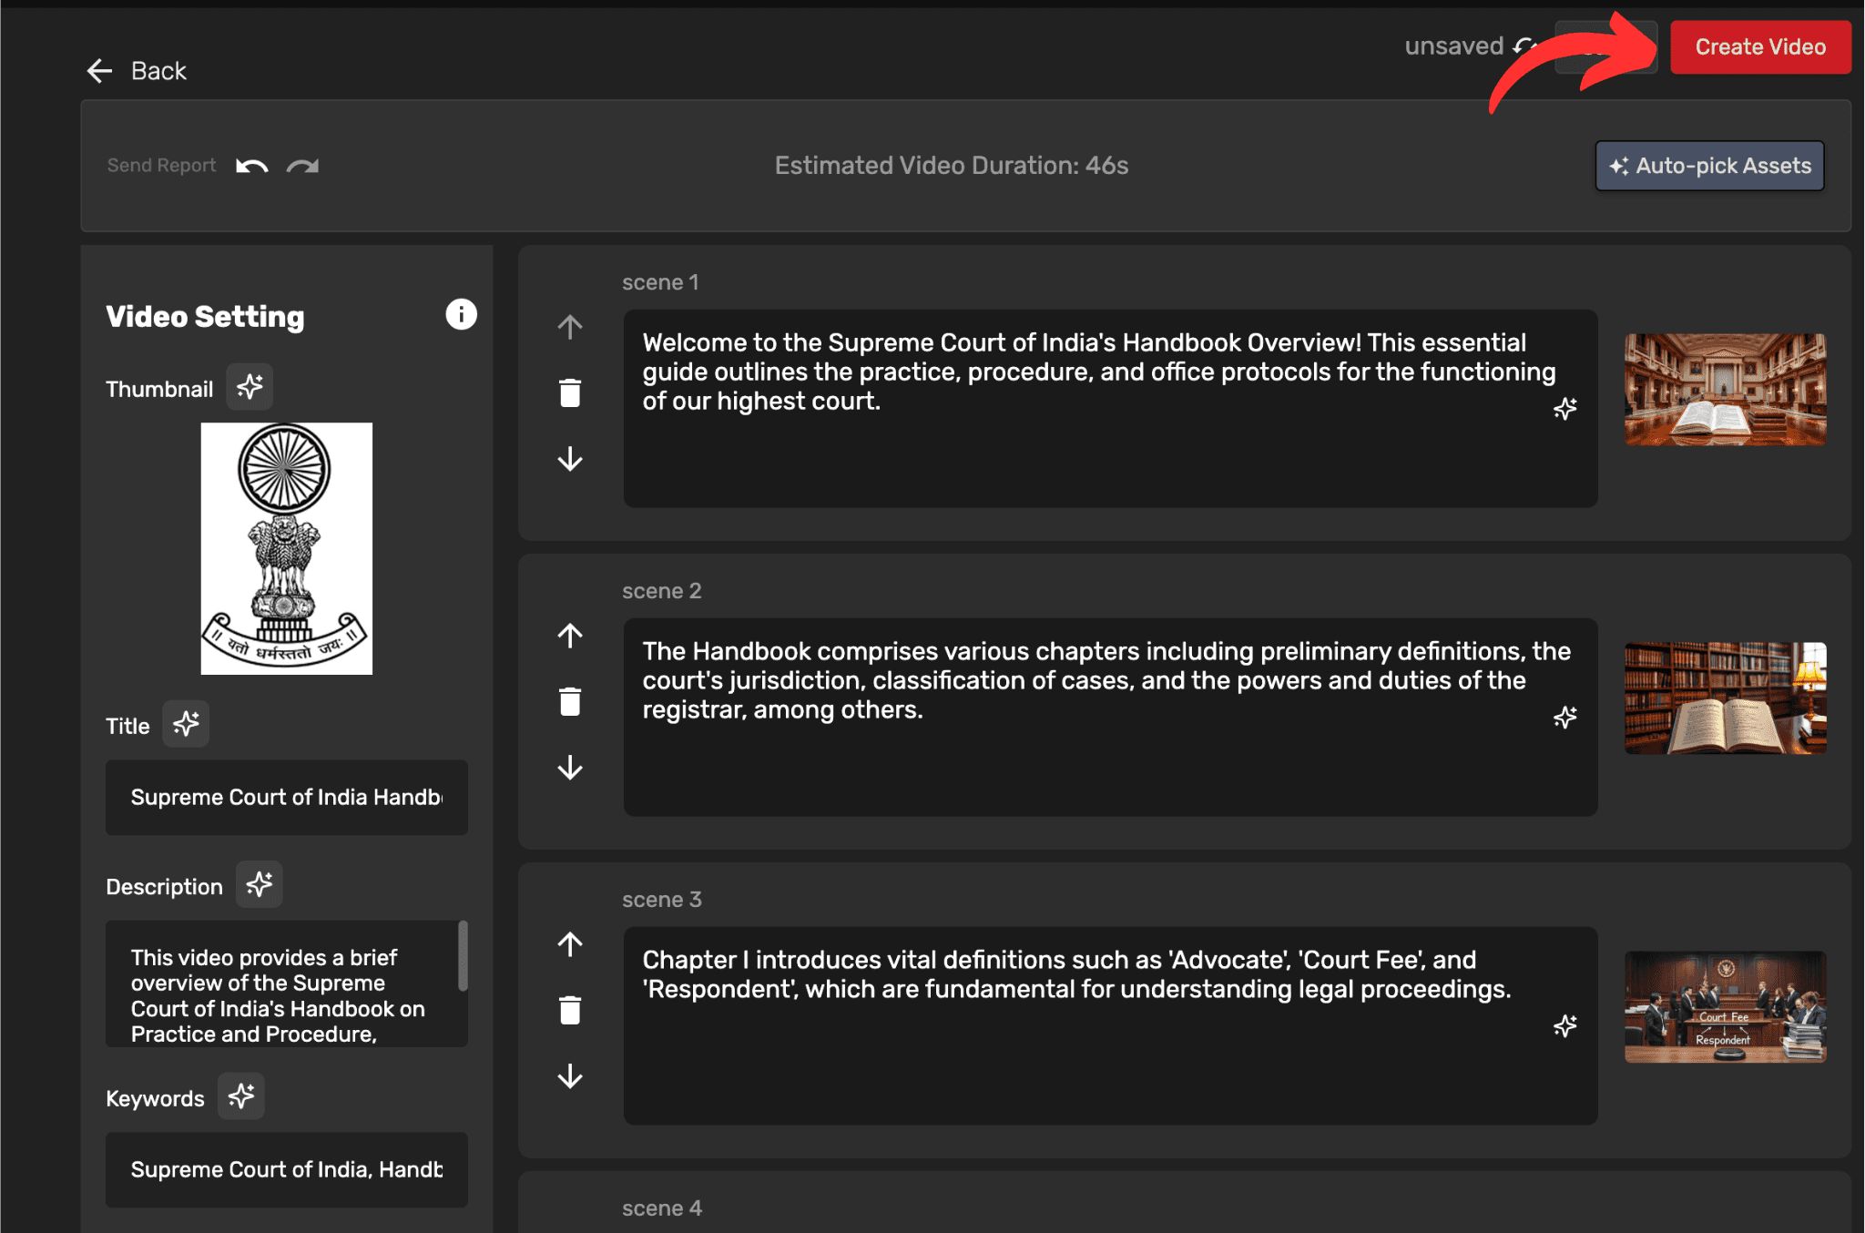This screenshot has height=1233, width=1865.
Task: Go back using the Back arrow
Action: (137, 71)
